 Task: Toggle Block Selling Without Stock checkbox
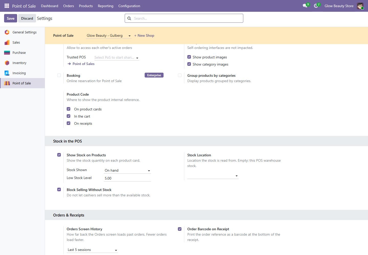pos(59,189)
